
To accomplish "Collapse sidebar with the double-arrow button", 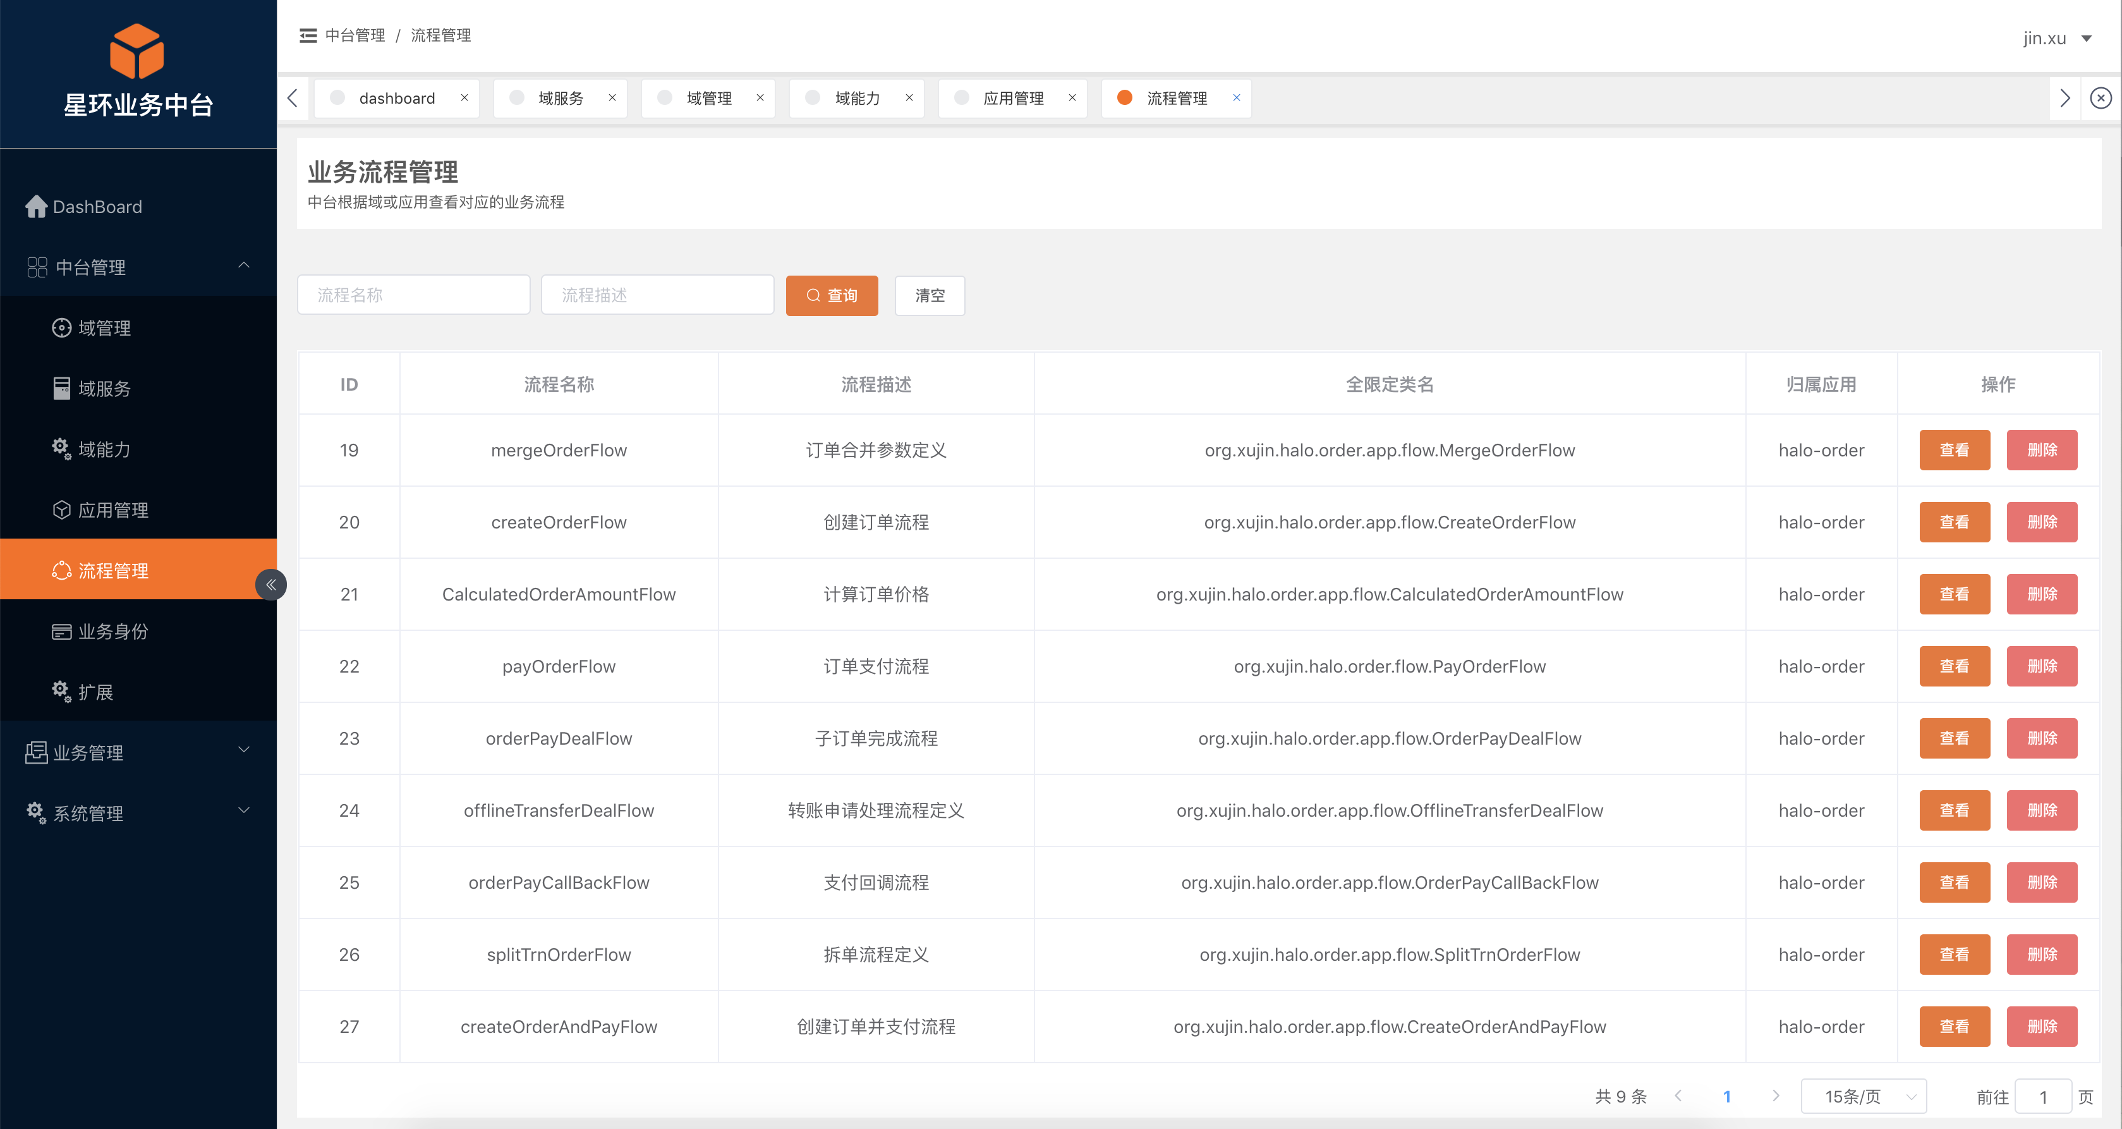I will pyautogui.click(x=271, y=585).
